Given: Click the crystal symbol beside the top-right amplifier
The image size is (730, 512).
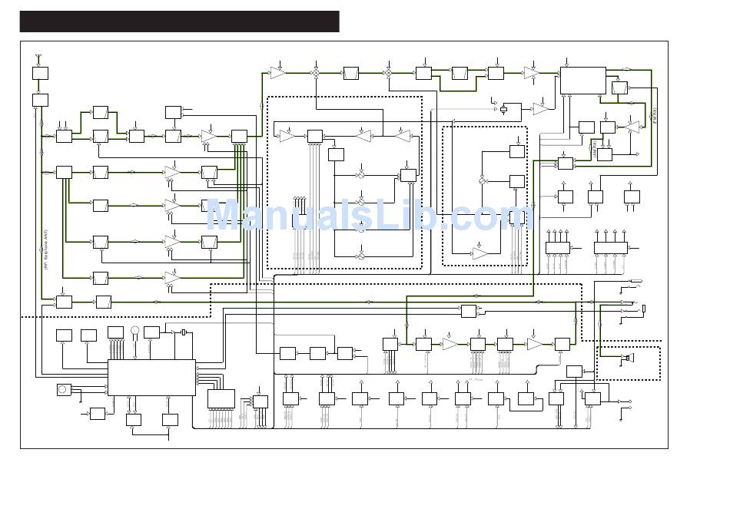Looking at the screenshot, I should point(503,110).
